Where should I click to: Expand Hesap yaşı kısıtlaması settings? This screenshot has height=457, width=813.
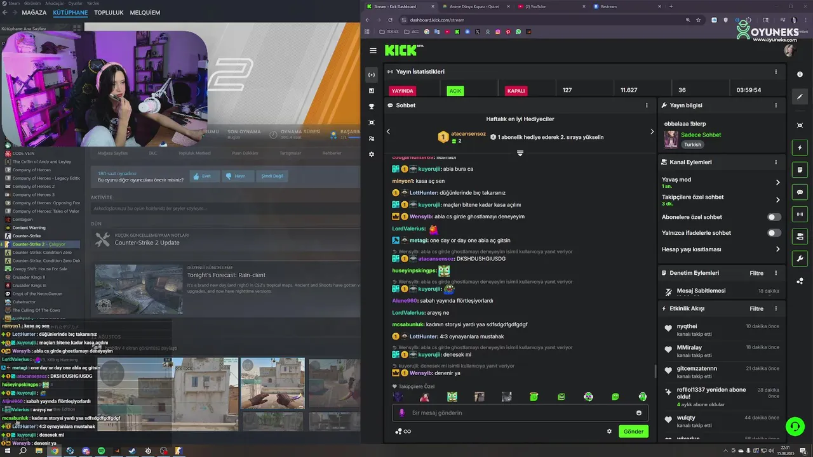[777, 249]
